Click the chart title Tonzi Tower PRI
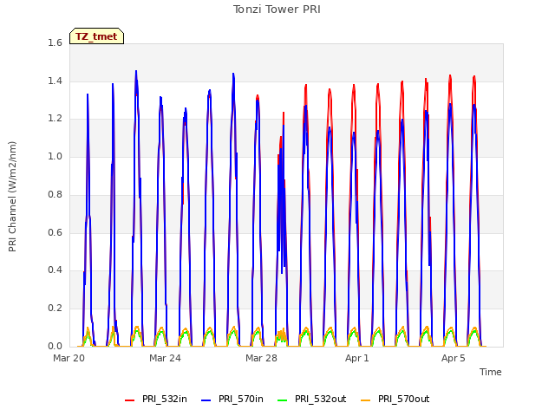This screenshot has width=555, height=416. click(277, 10)
